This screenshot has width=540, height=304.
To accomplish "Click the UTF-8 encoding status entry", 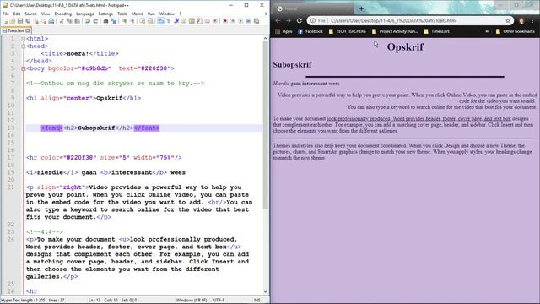I will (219, 301).
